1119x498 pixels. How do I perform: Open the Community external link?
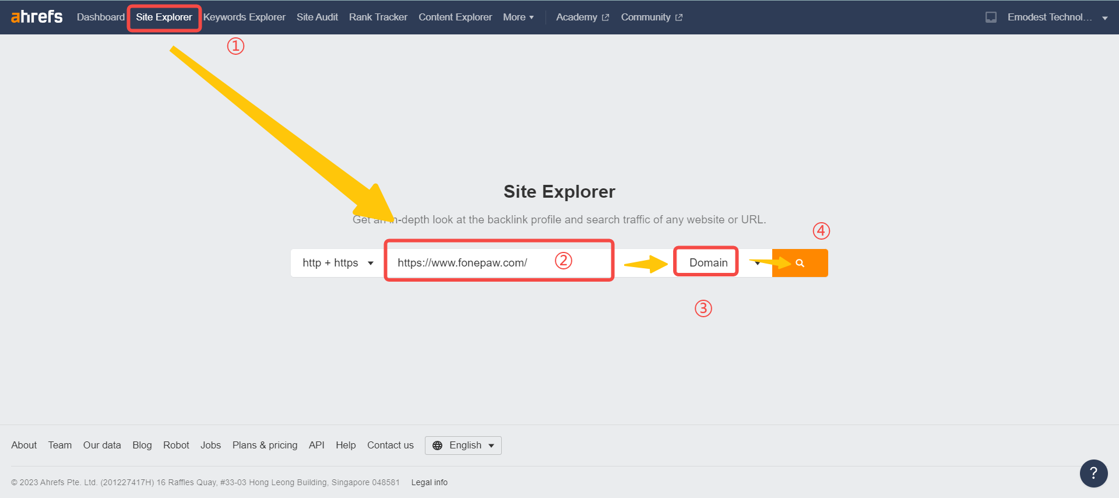coord(652,17)
